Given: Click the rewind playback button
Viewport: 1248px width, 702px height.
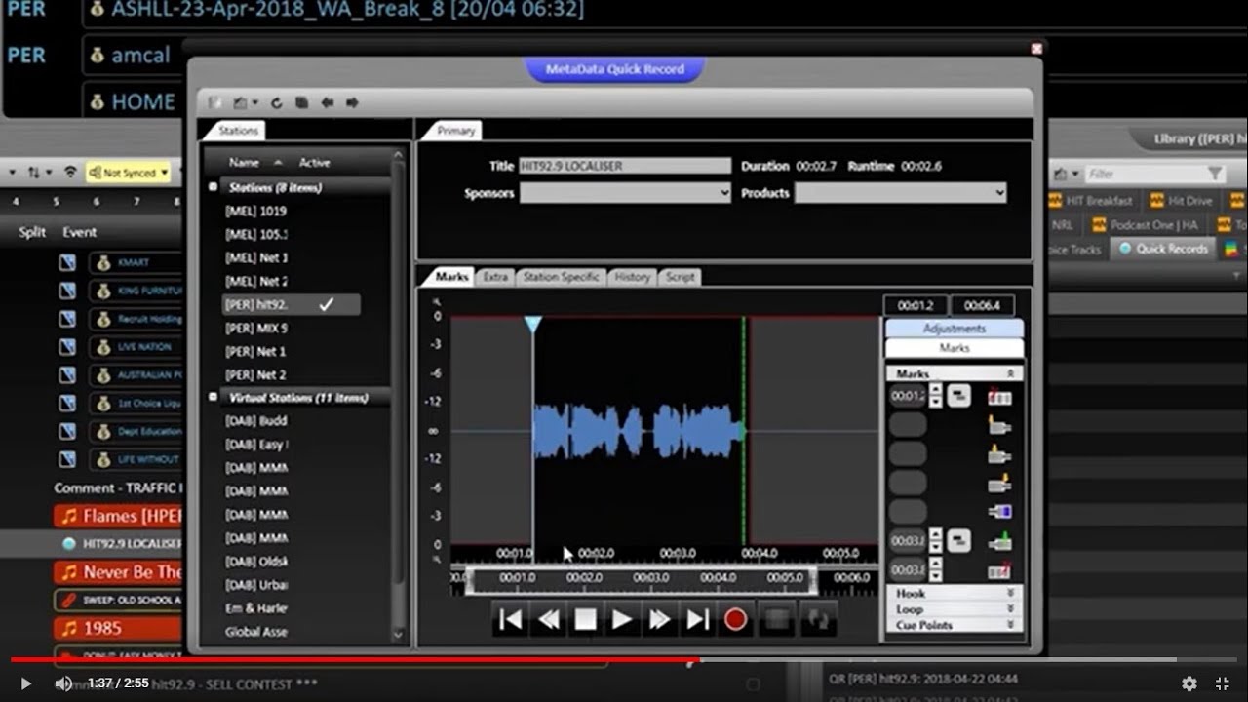Looking at the screenshot, I should tap(548, 619).
